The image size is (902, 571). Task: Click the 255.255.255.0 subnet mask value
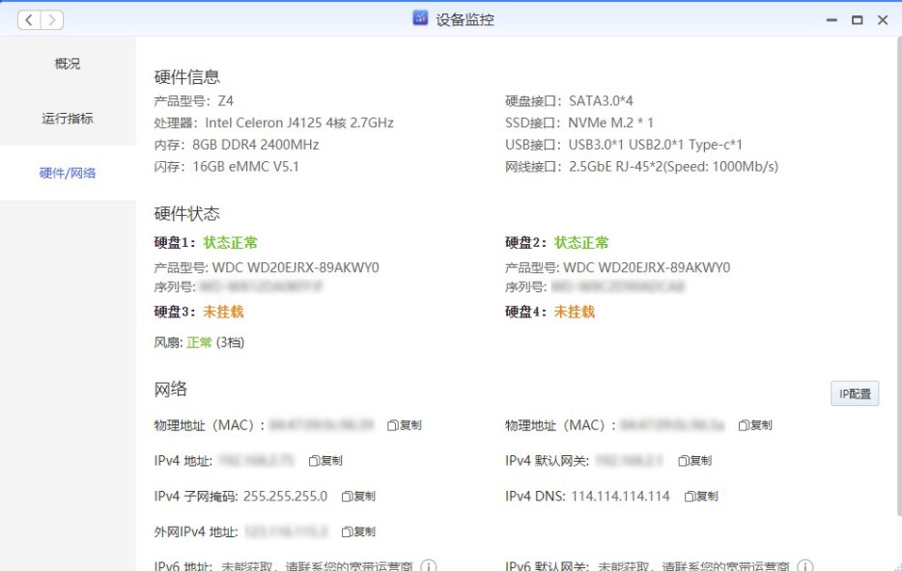tap(285, 497)
